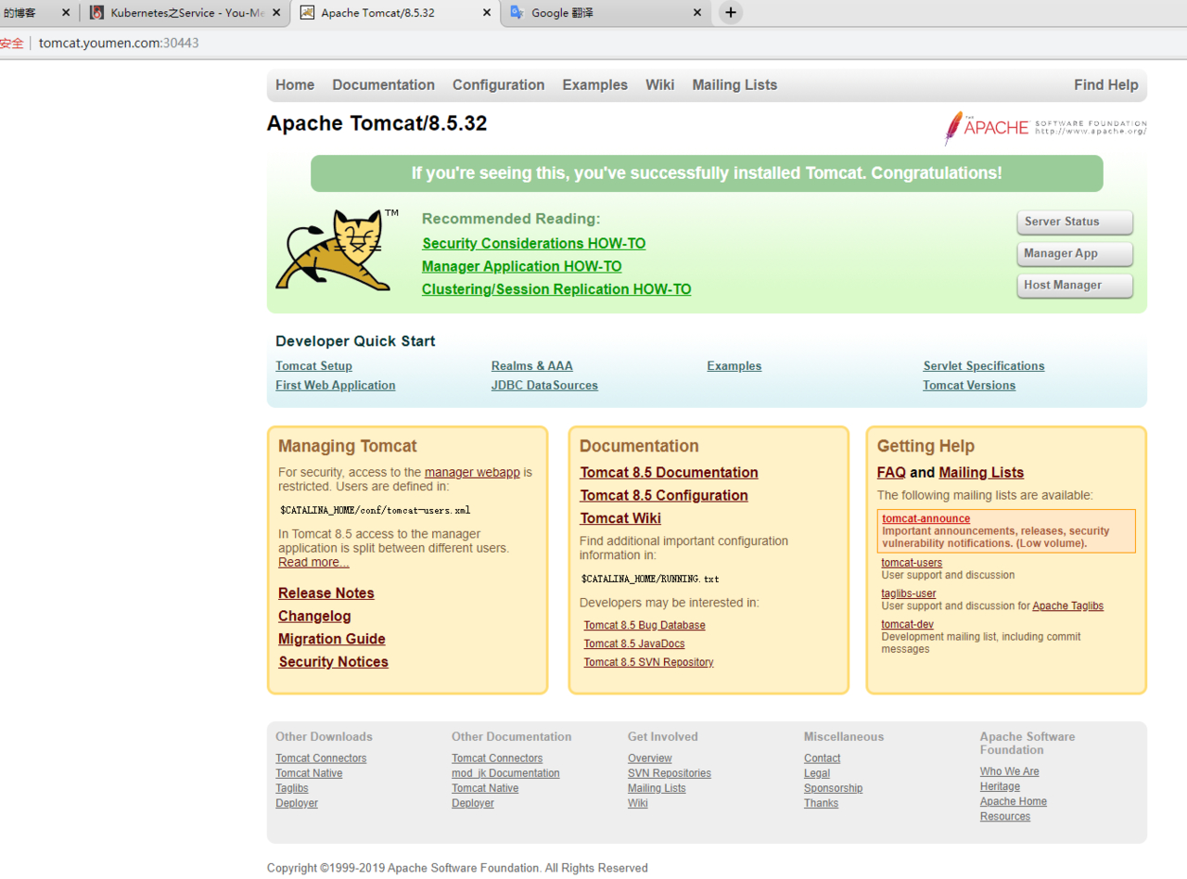Click the Server Status button
This screenshot has width=1187, height=879.
point(1075,223)
